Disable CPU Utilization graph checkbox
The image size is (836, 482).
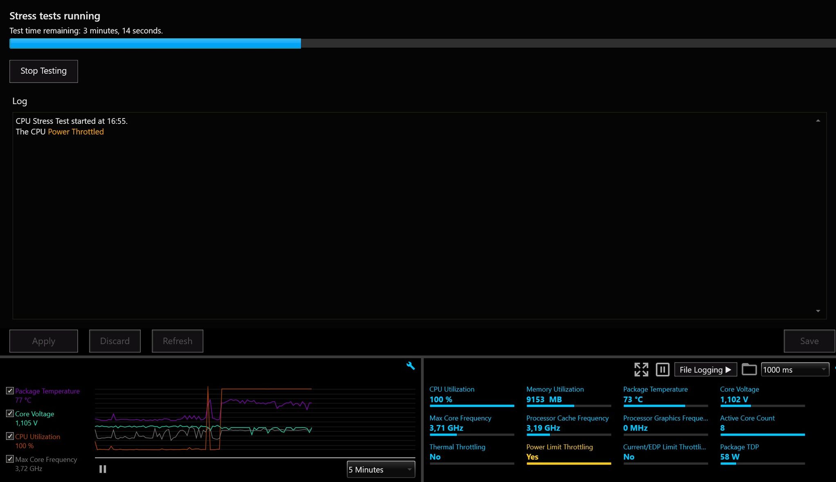pos(10,436)
